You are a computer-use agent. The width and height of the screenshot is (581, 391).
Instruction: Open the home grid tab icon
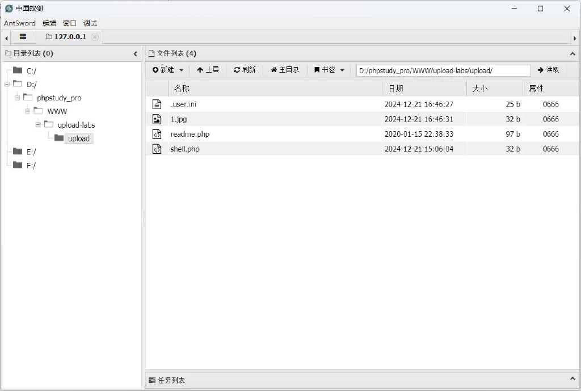[x=23, y=37]
